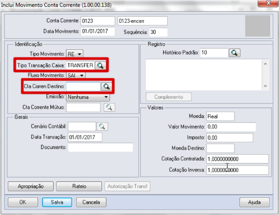
Task: Click the Moeda field
Action: 220,116
